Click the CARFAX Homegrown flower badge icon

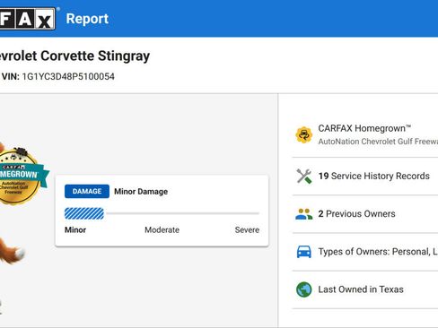pyautogui.click(x=303, y=134)
